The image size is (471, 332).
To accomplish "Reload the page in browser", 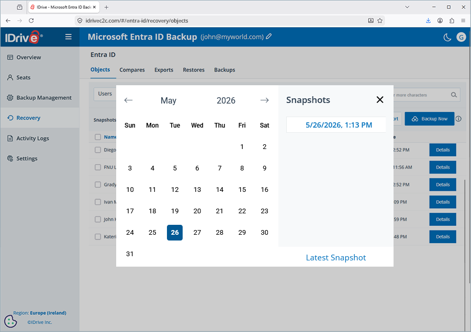I will pos(31,21).
